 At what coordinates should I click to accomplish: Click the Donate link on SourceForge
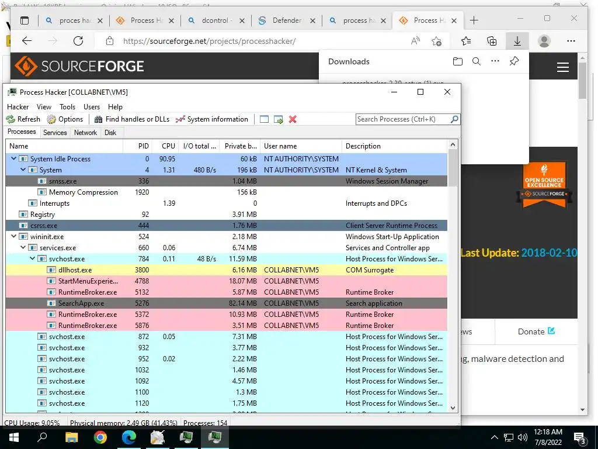pos(536,331)
